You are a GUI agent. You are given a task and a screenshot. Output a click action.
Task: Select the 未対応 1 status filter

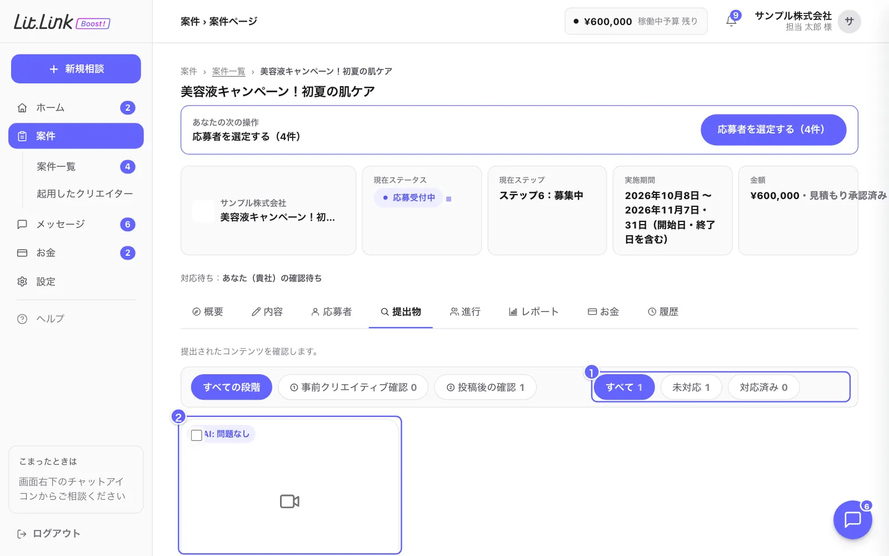[x=691, y=387]
